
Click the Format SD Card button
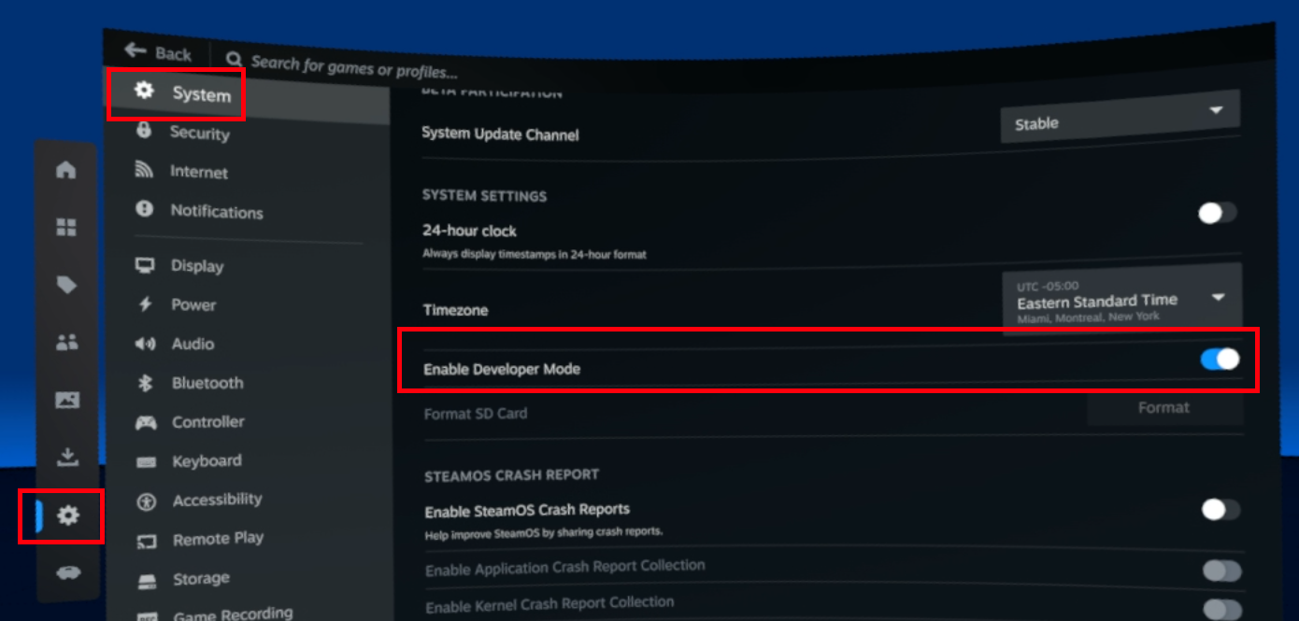click(x=1163, y=408)
